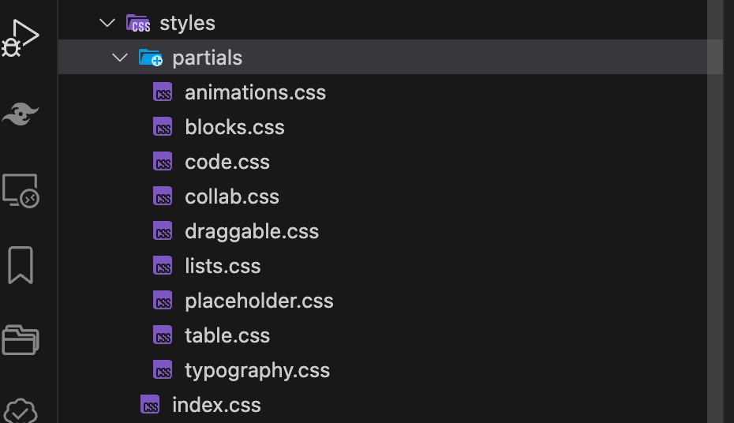This screenshot has width=734, height=423.
Task: Select the lists.css file
Action: [223, 266]
